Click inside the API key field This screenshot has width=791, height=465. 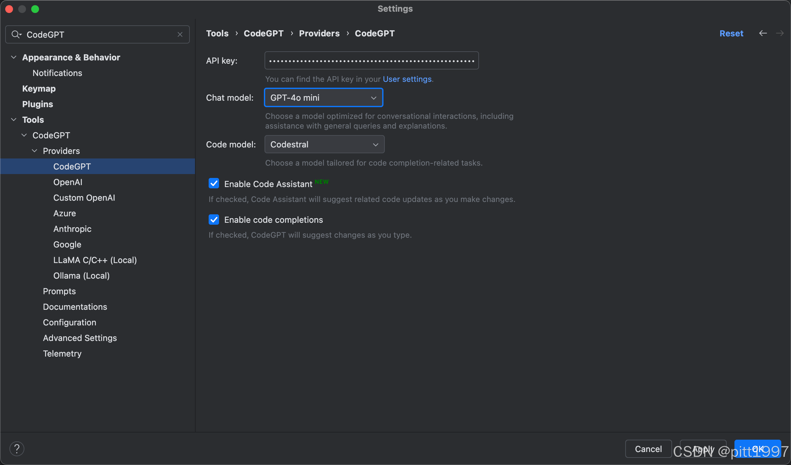coord(371,60)
